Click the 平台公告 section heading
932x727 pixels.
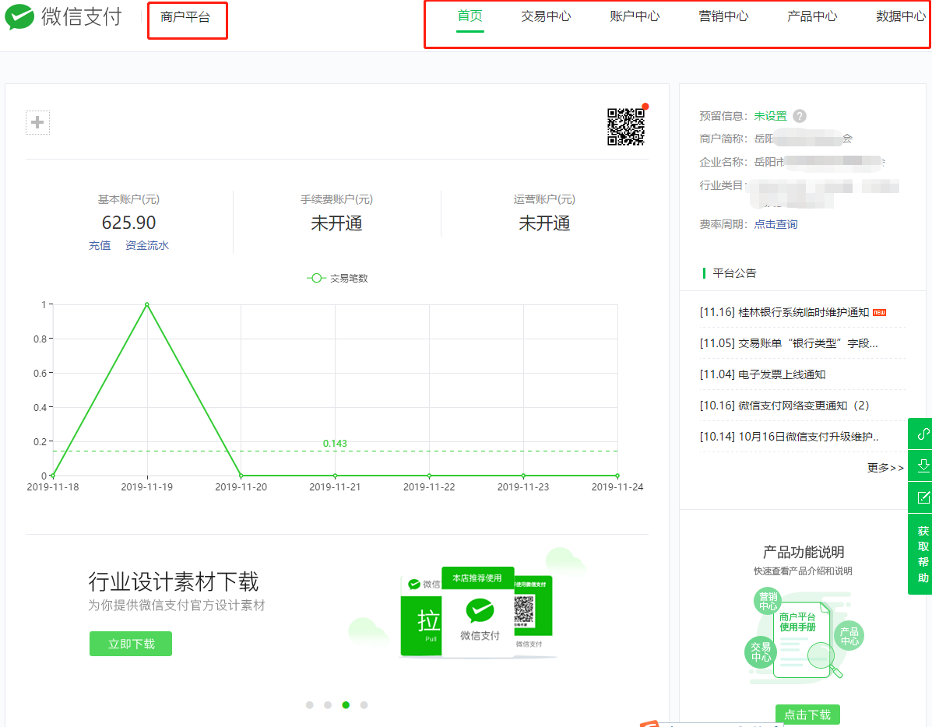click(x=735, y=273)
